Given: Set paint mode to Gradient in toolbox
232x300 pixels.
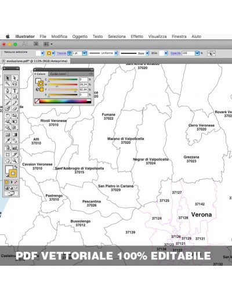Looking at the screenshot, I should (x=11, y=182).
